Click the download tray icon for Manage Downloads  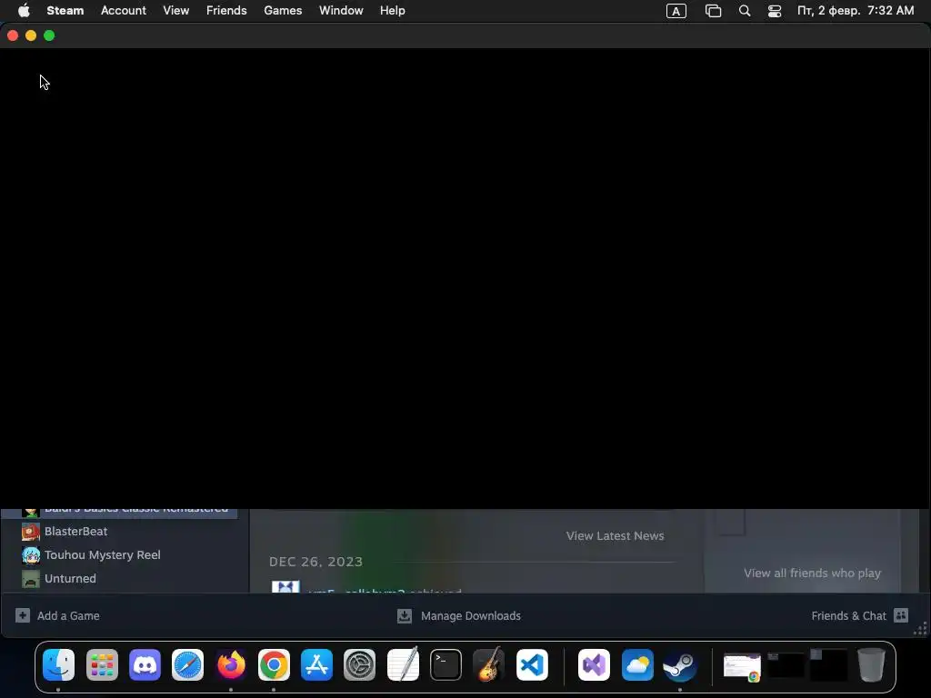[x=405, y=615]
